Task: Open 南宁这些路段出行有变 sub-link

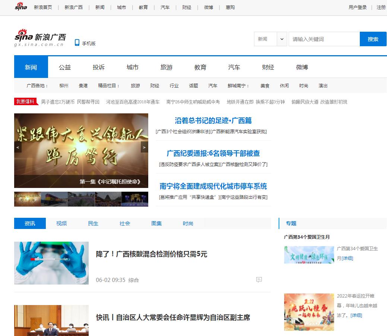Action: pos(244,197)
